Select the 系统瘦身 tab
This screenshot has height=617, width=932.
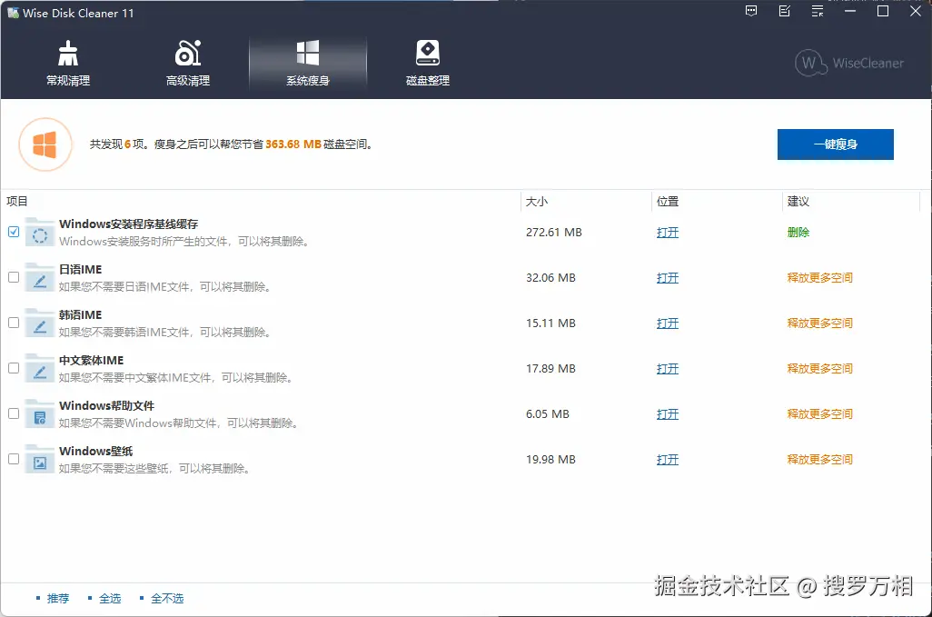coord(308,64)
